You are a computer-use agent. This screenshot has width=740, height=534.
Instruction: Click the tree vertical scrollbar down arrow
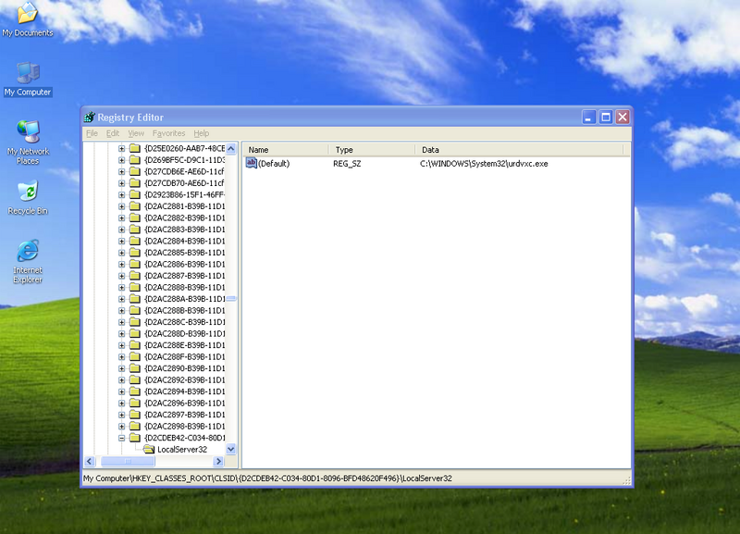(x=230, y=449)
